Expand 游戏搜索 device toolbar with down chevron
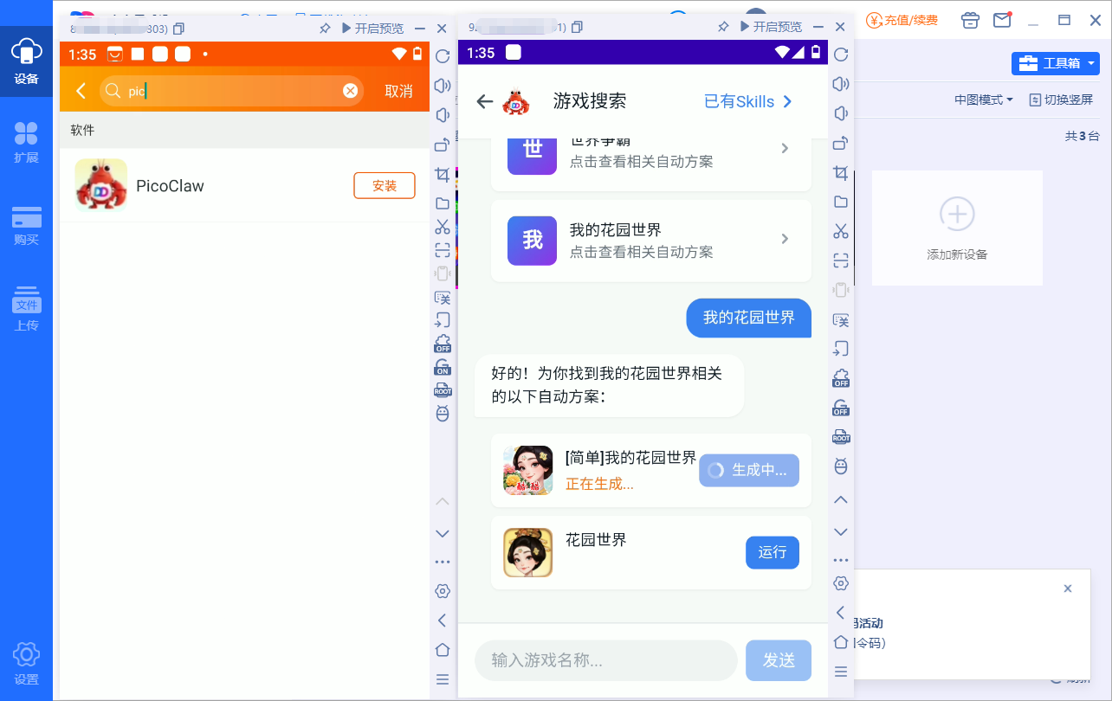The width and height of the screenshot is (1112, 701). click(x=840, y=531)
